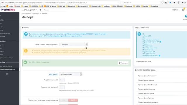Download Пример файла Брендов
Image resolution: width=187 pixels, height=105 pixels.
tap(146, 98)
